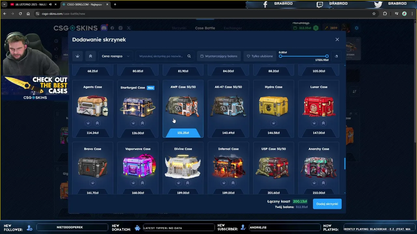Open Discord icon in site header
Image resolution: width=417 pixels, height=234 pixels.
(x=104, y=28)
